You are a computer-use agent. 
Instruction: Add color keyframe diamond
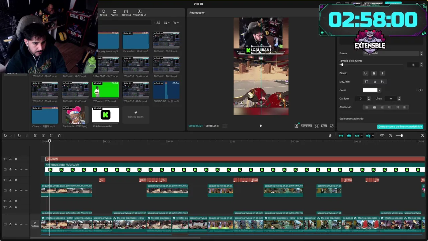point(420,90)
